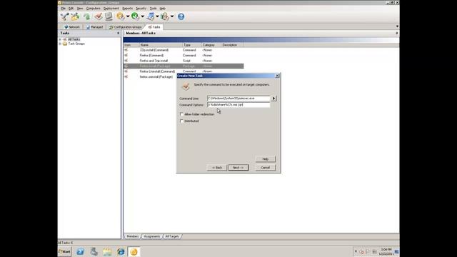Screen dimensions: 457x257
Task: Click the red checkmark task toolbar icon
Action: click(x=99, y=16)
